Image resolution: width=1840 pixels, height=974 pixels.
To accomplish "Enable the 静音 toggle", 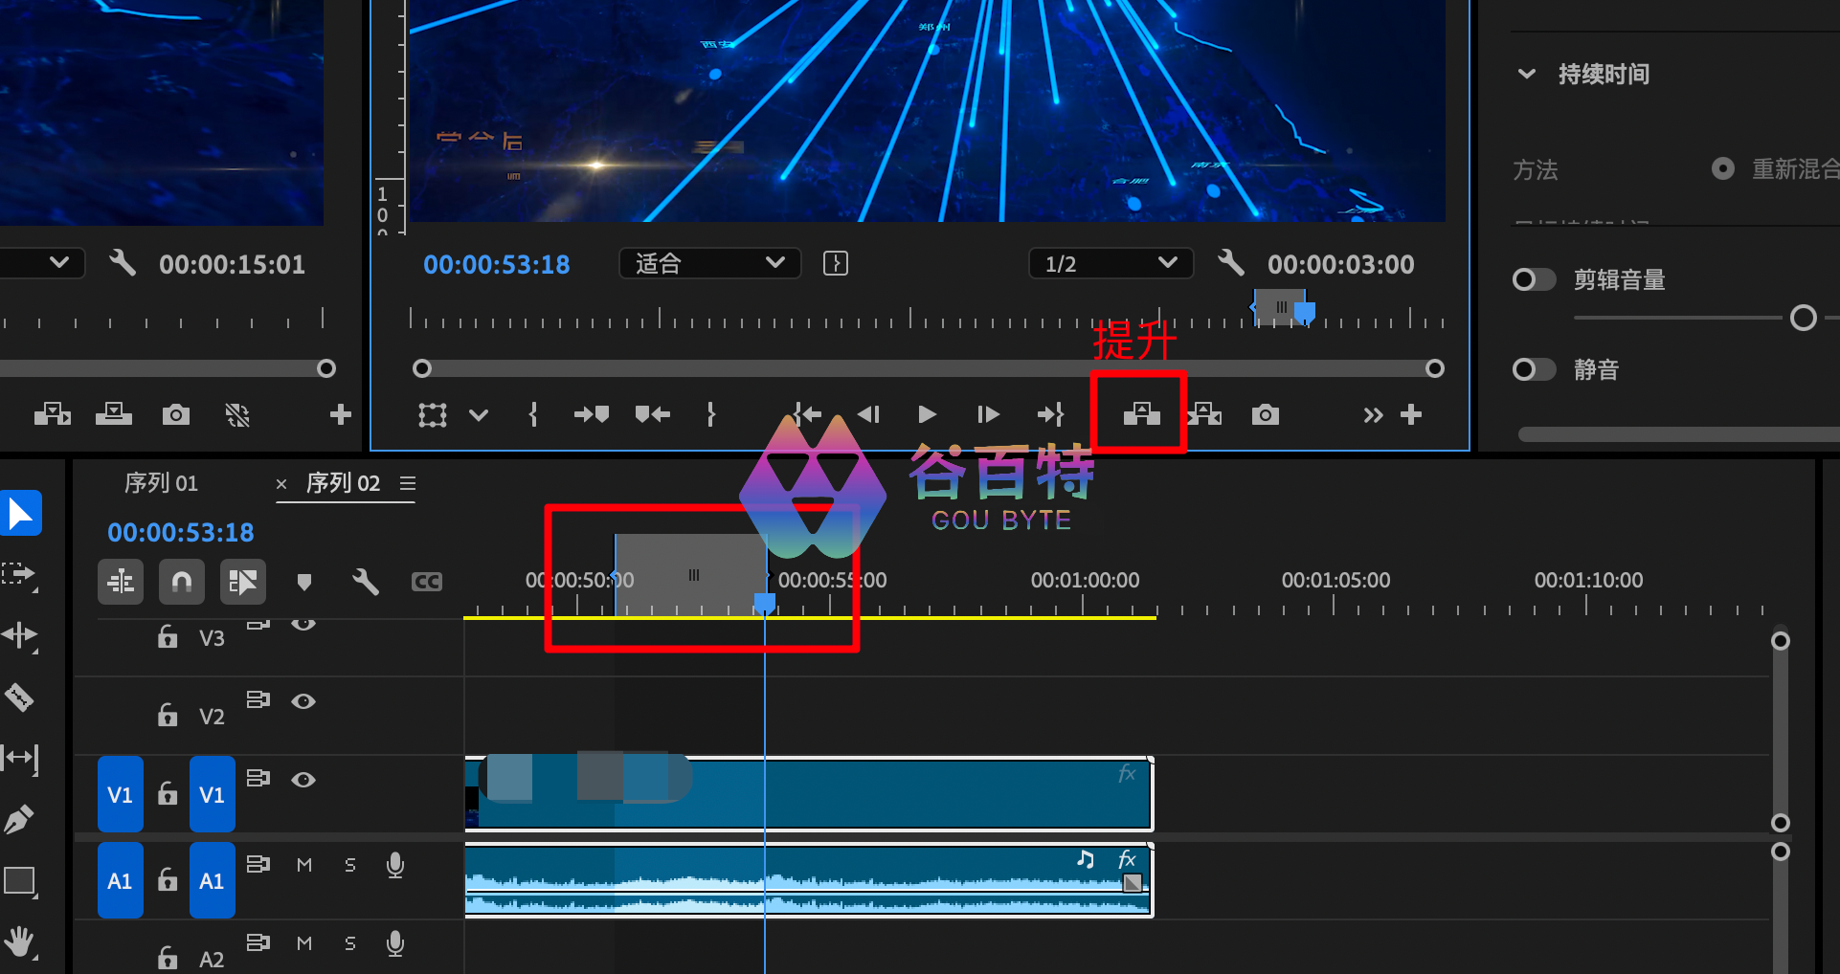I will click(1533, 369).
